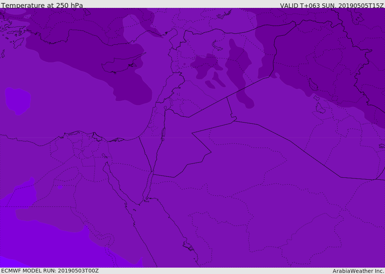Click the 'Temperature at 250 hPa' title text
The image size is (385, 274).
42,5
